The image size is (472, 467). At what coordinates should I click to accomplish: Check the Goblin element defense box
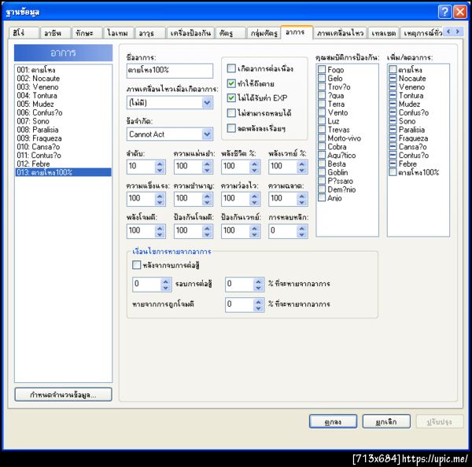click(x=322, y=172)
